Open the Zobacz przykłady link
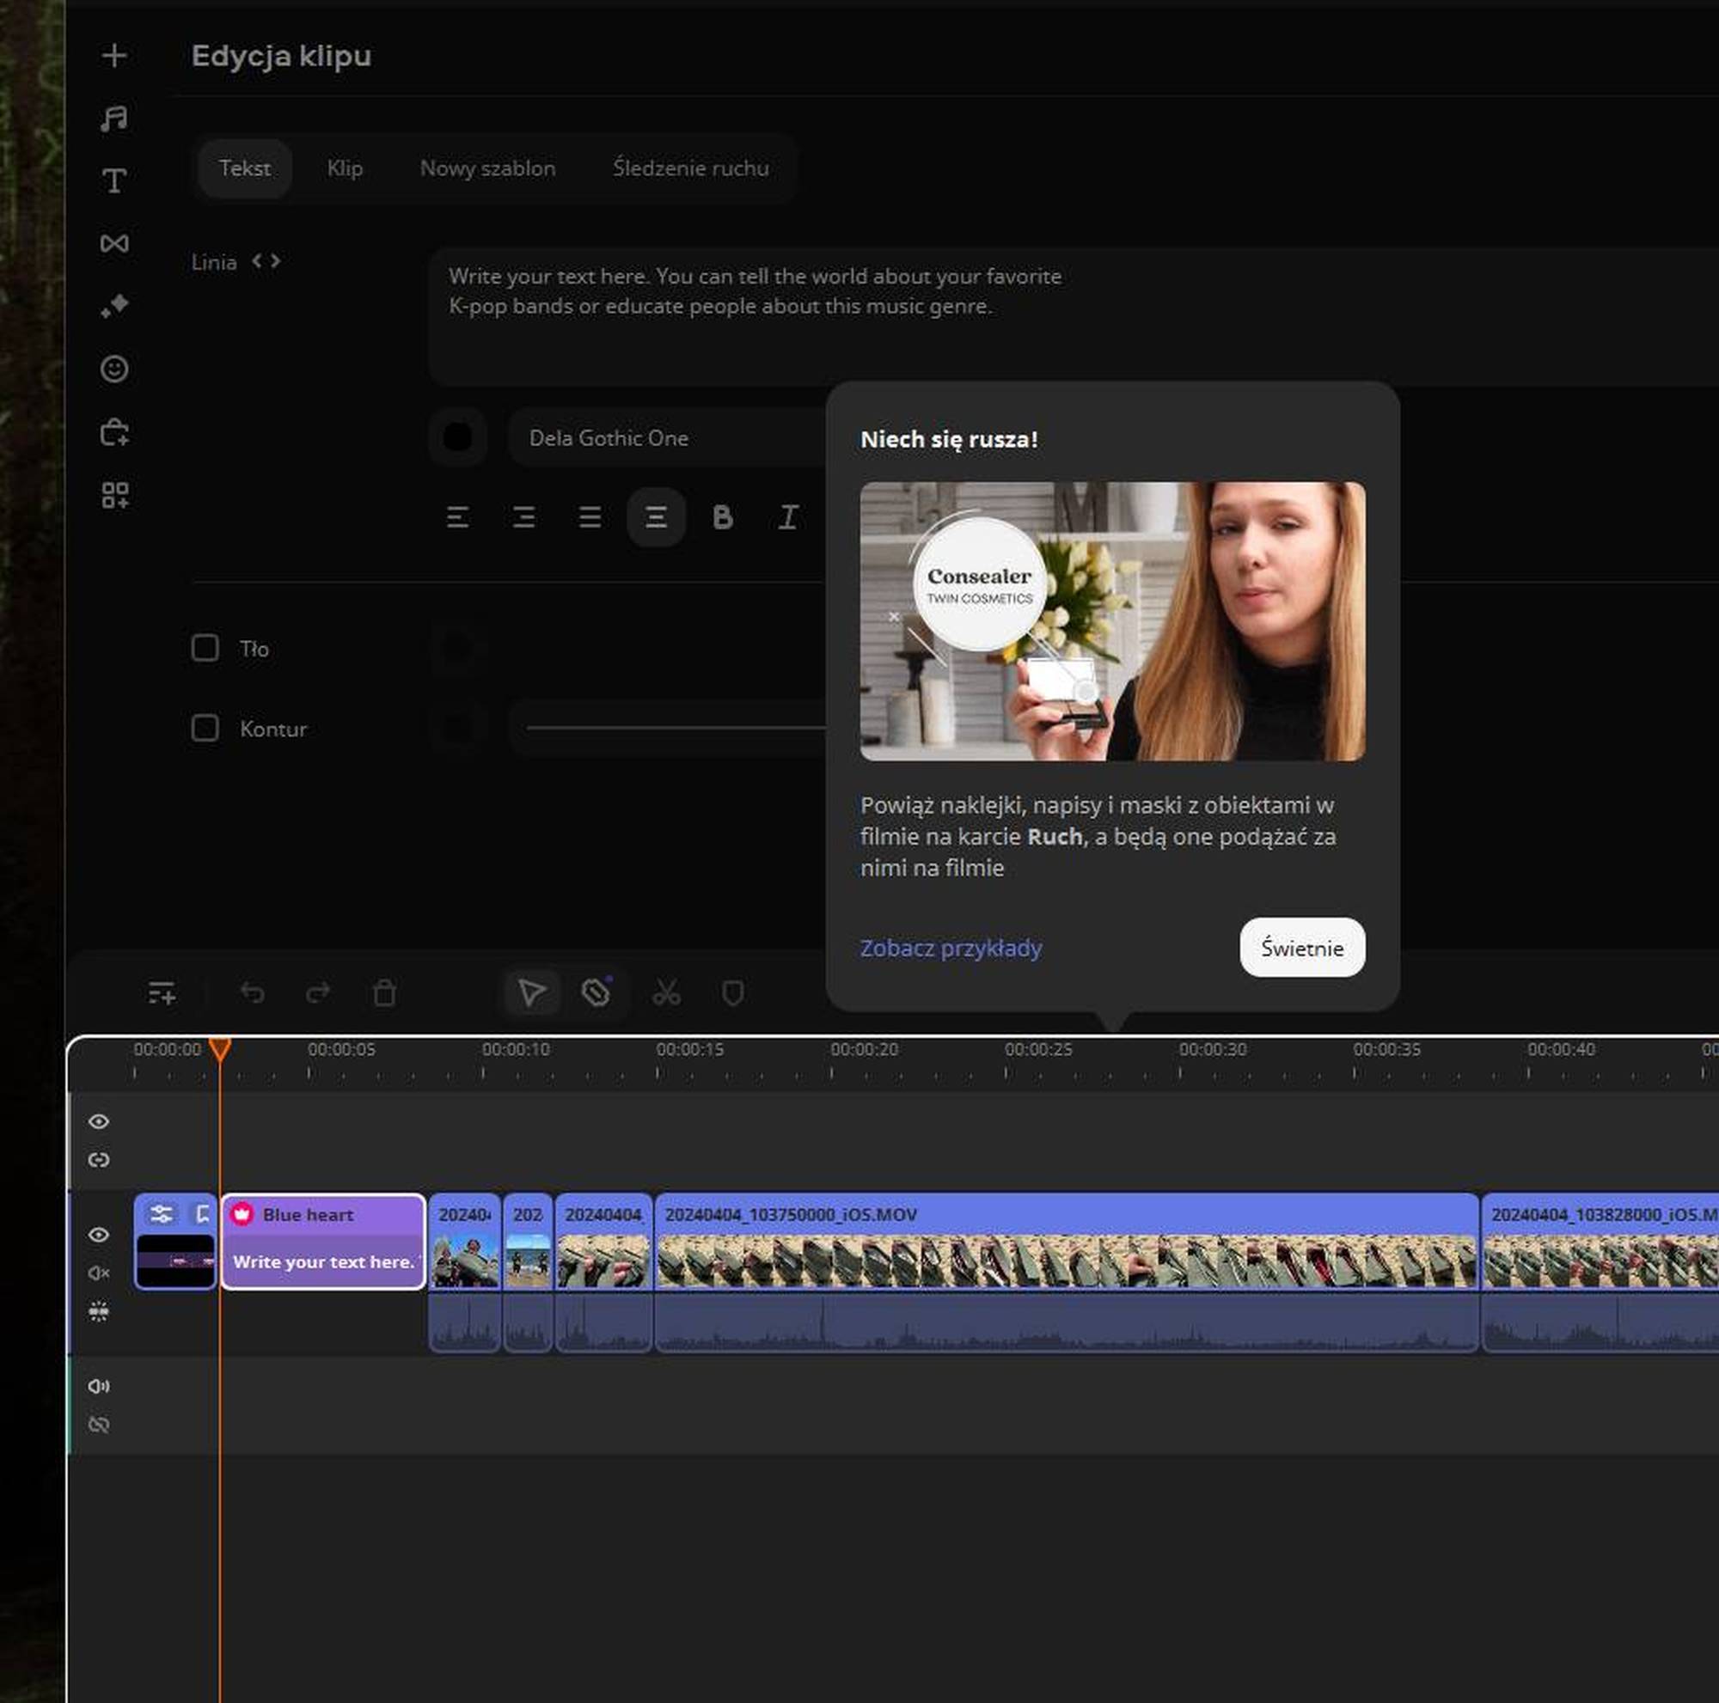The image size is (1719, 1703). (951, 948)
